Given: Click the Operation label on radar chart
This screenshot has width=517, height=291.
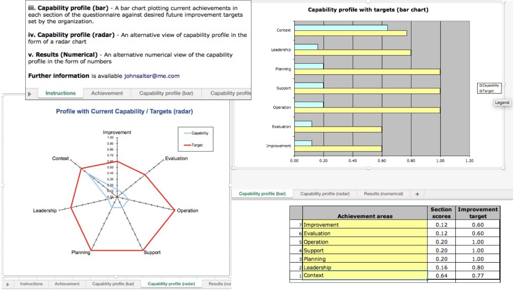Looking at the screenshot, I should pyautogui.click(x=187, y=211).
